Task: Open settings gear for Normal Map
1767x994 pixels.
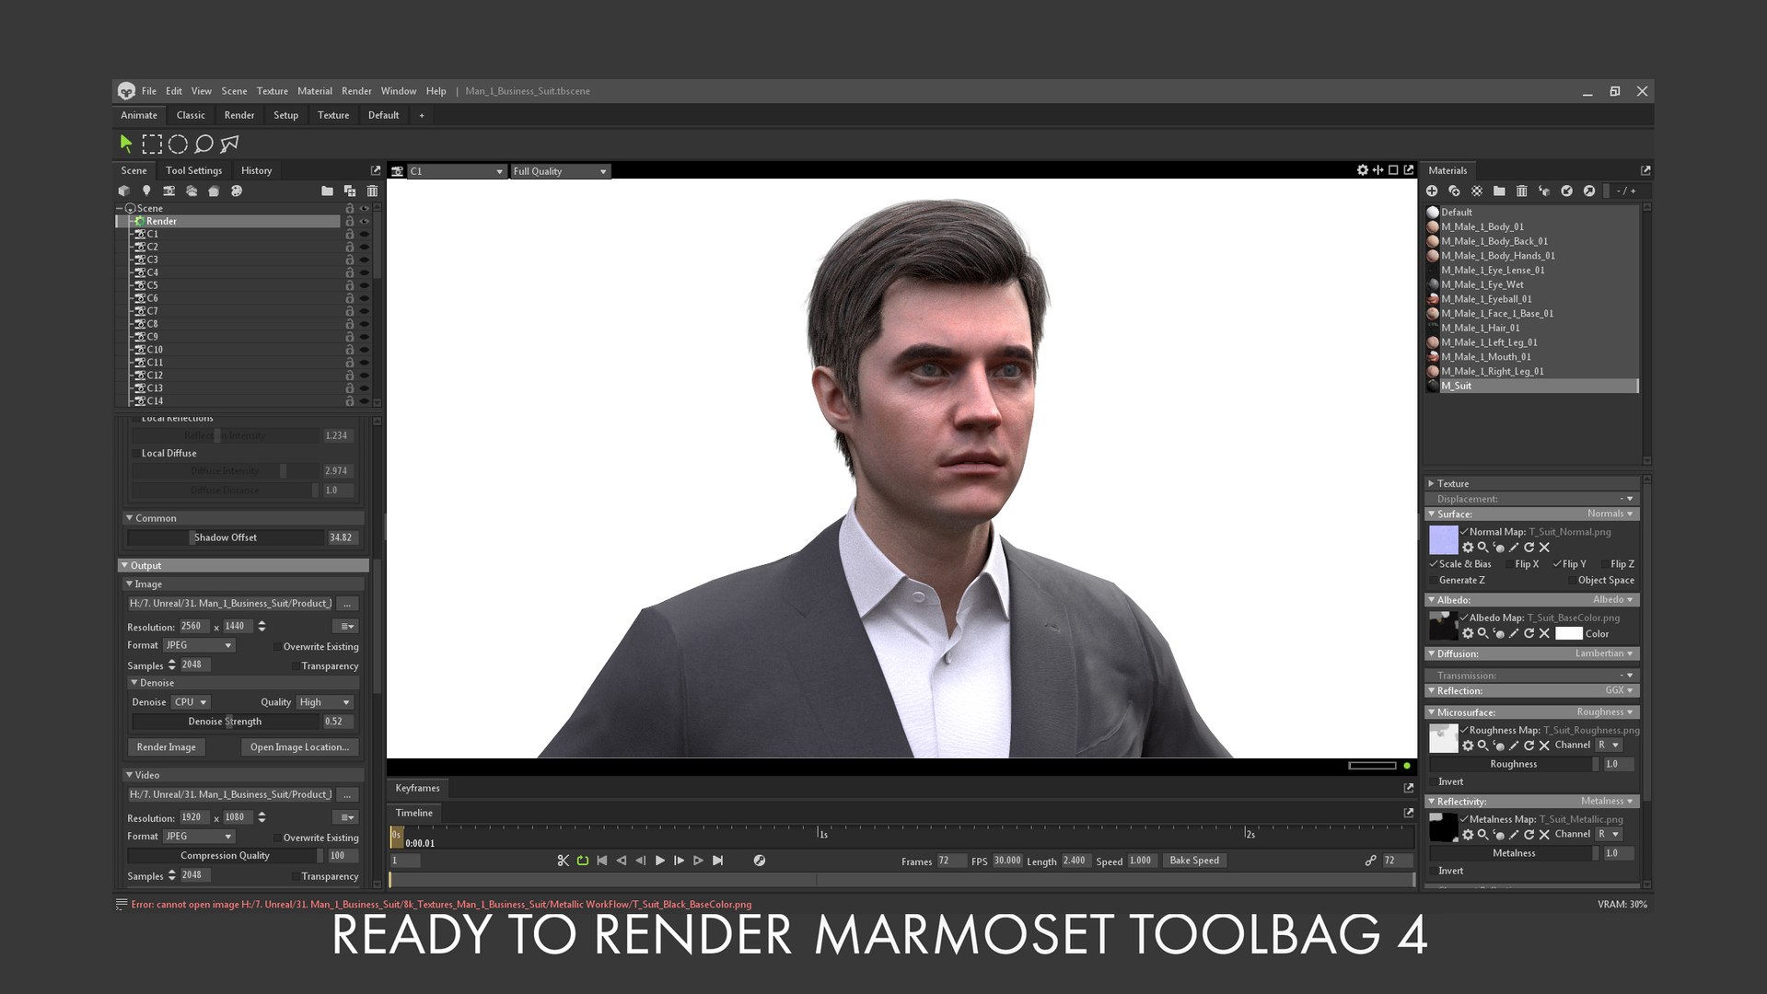Action: 1468,547
